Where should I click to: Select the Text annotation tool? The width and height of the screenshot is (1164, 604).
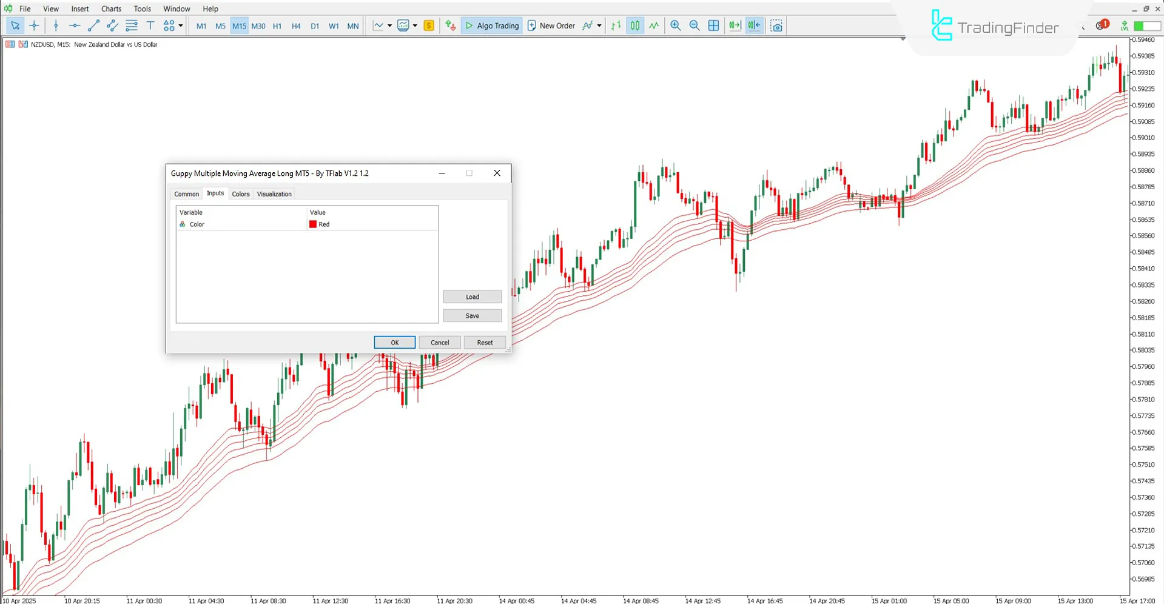150,25
